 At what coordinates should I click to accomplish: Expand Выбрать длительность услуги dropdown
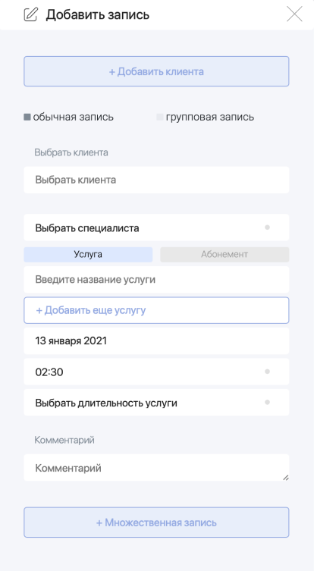click(x=156, y=403)
